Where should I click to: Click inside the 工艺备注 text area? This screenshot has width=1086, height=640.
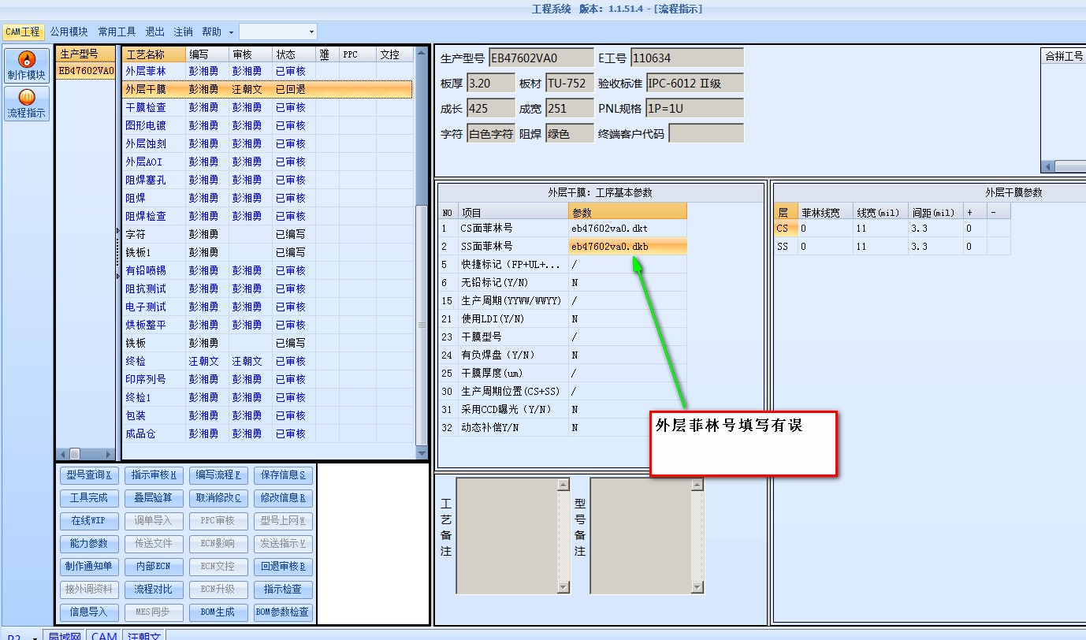tap(506, 535)
